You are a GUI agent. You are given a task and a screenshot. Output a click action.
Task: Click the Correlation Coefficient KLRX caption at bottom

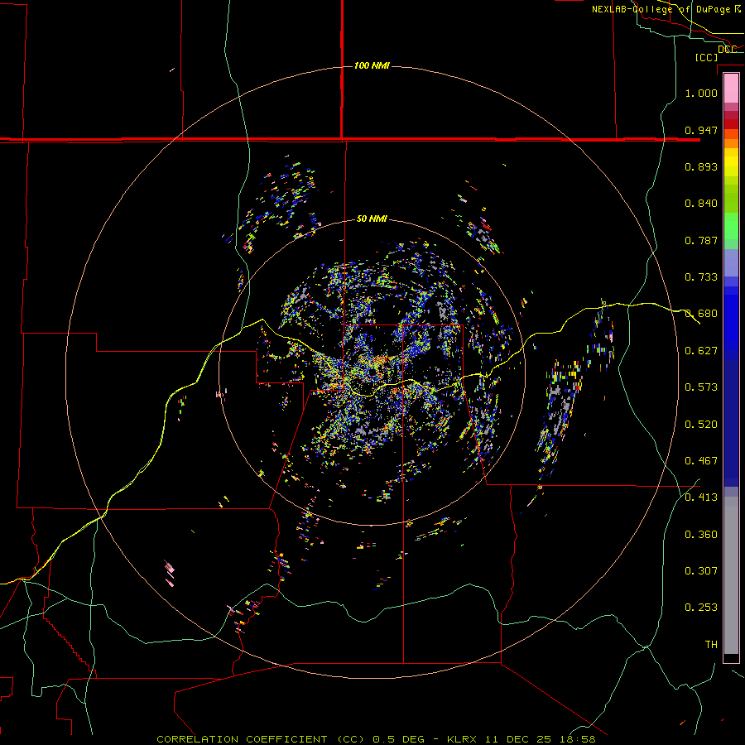(376, 739)
